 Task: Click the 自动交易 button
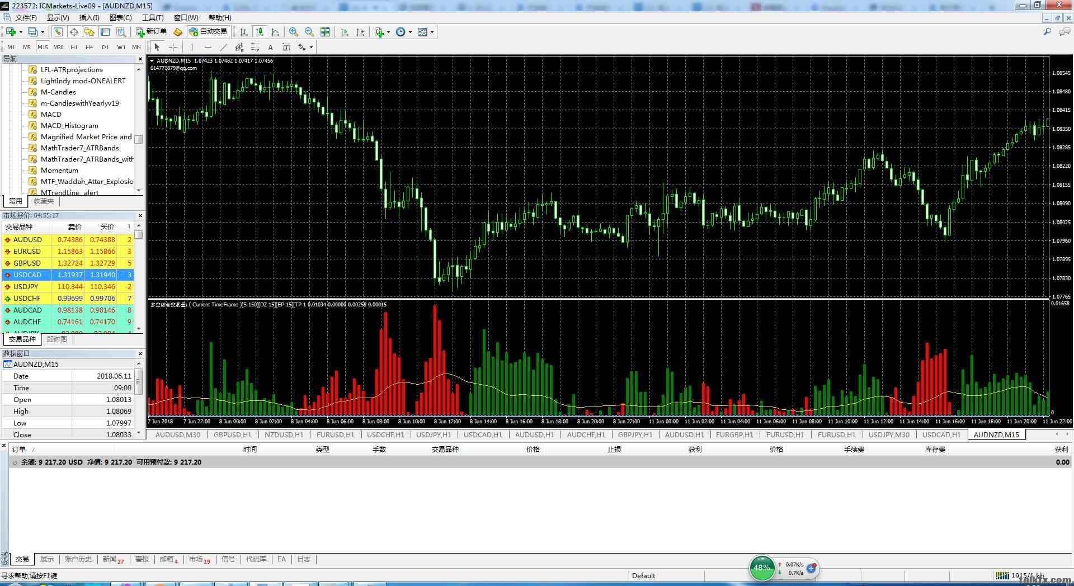[208, 32]
